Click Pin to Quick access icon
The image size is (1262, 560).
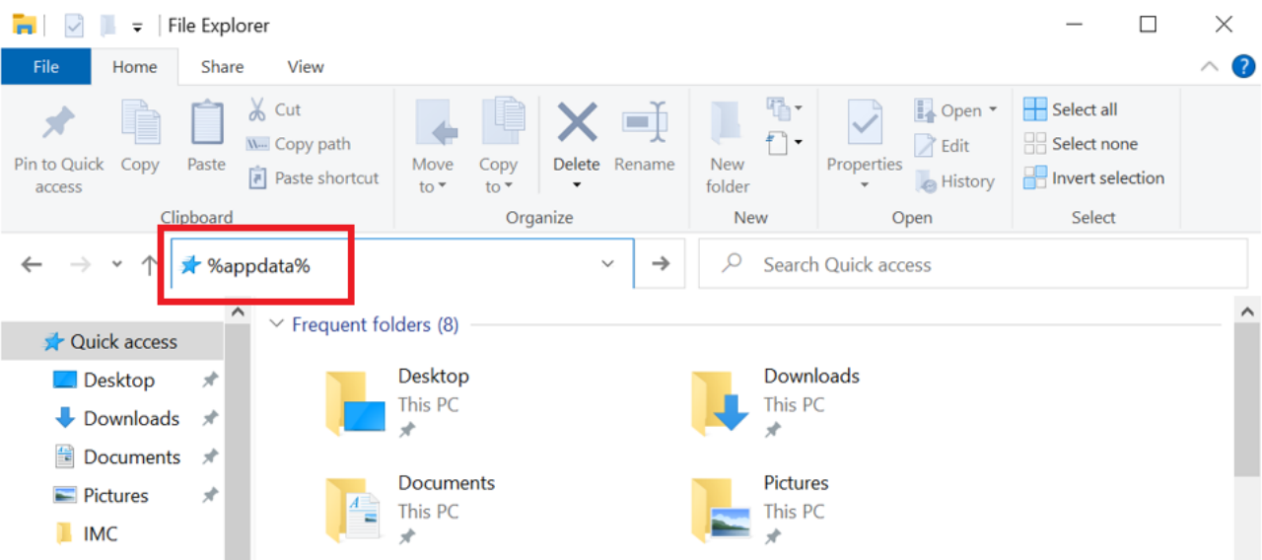pyautogui.click(x=58, y=124)
